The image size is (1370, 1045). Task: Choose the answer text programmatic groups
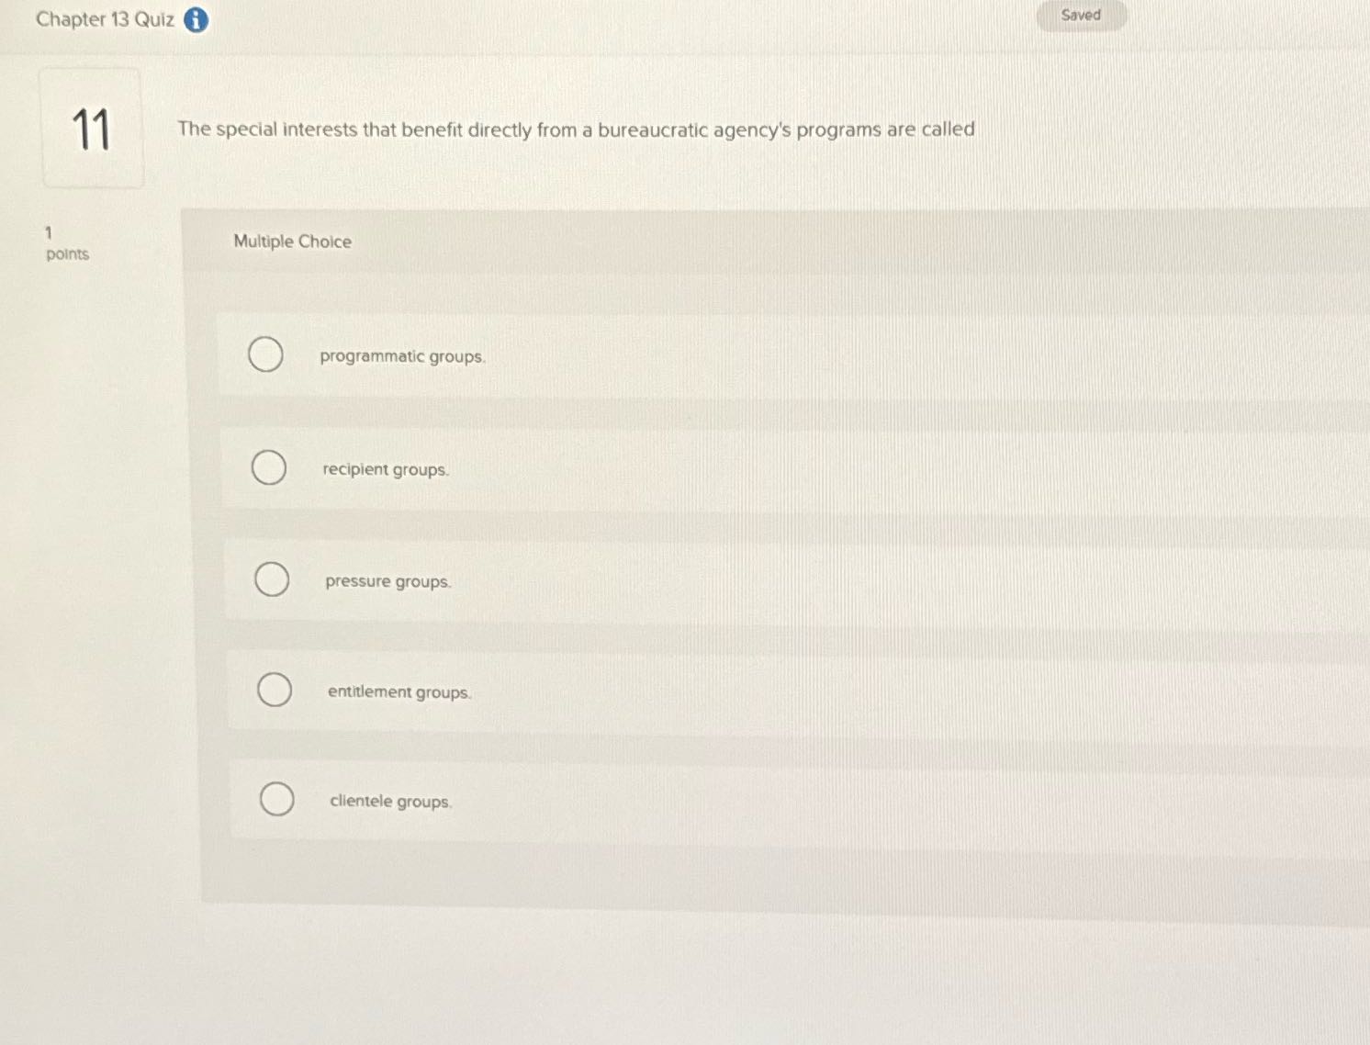click(402, 356)
